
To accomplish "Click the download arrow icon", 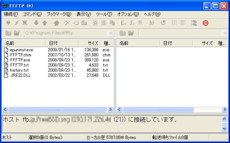I will pyautogui.click(x=36, y=23).
